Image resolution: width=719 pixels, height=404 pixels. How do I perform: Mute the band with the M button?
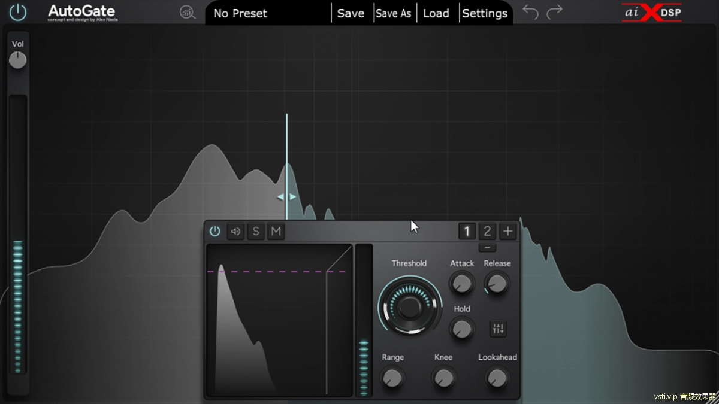pos(276,231)
